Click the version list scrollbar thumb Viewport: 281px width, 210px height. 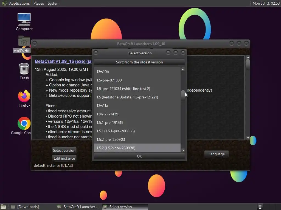[183, 95]
